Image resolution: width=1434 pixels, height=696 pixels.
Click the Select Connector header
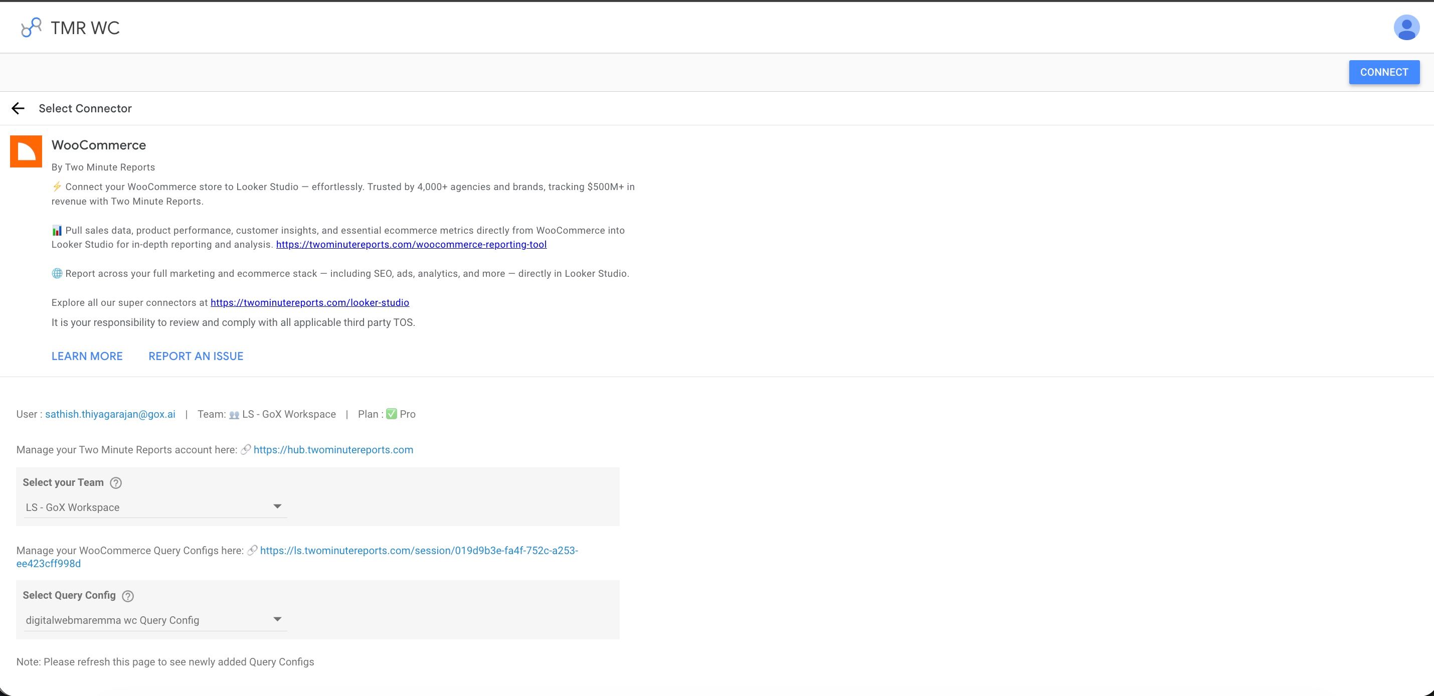(85, 108)
